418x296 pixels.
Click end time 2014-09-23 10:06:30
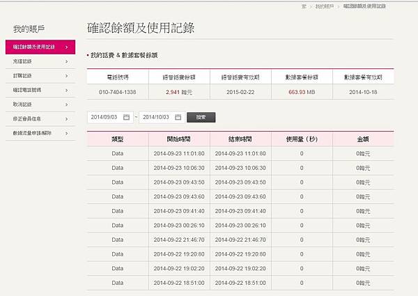tap(240, 168)
